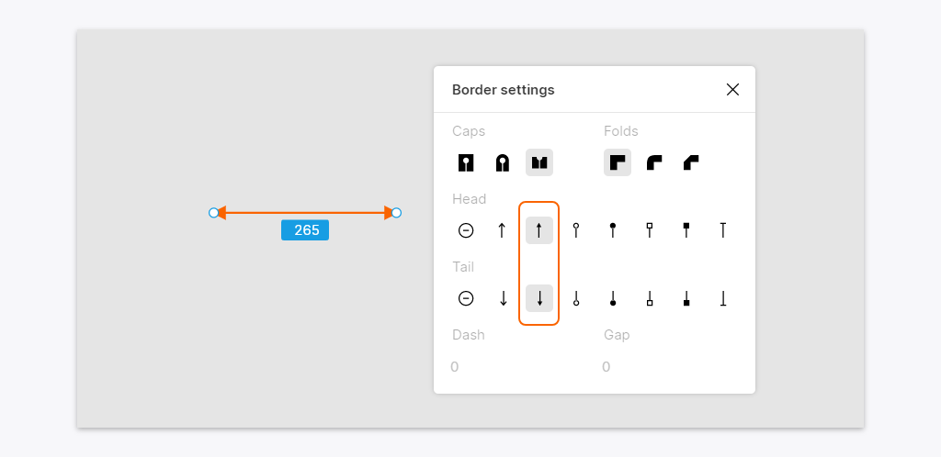941x457 pixels.
Task: Choose the beveled fold style
Action: tap(691, 162)
